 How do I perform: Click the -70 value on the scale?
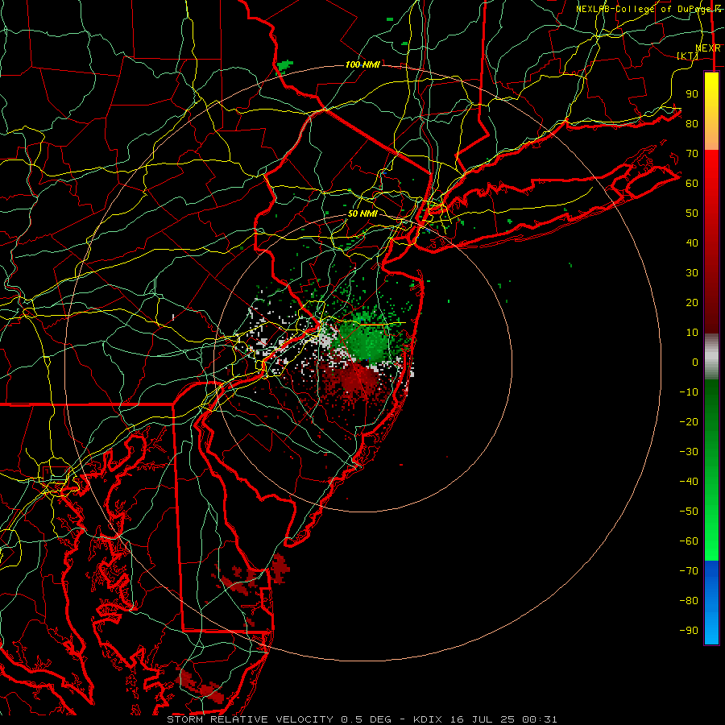click(689, 571)
